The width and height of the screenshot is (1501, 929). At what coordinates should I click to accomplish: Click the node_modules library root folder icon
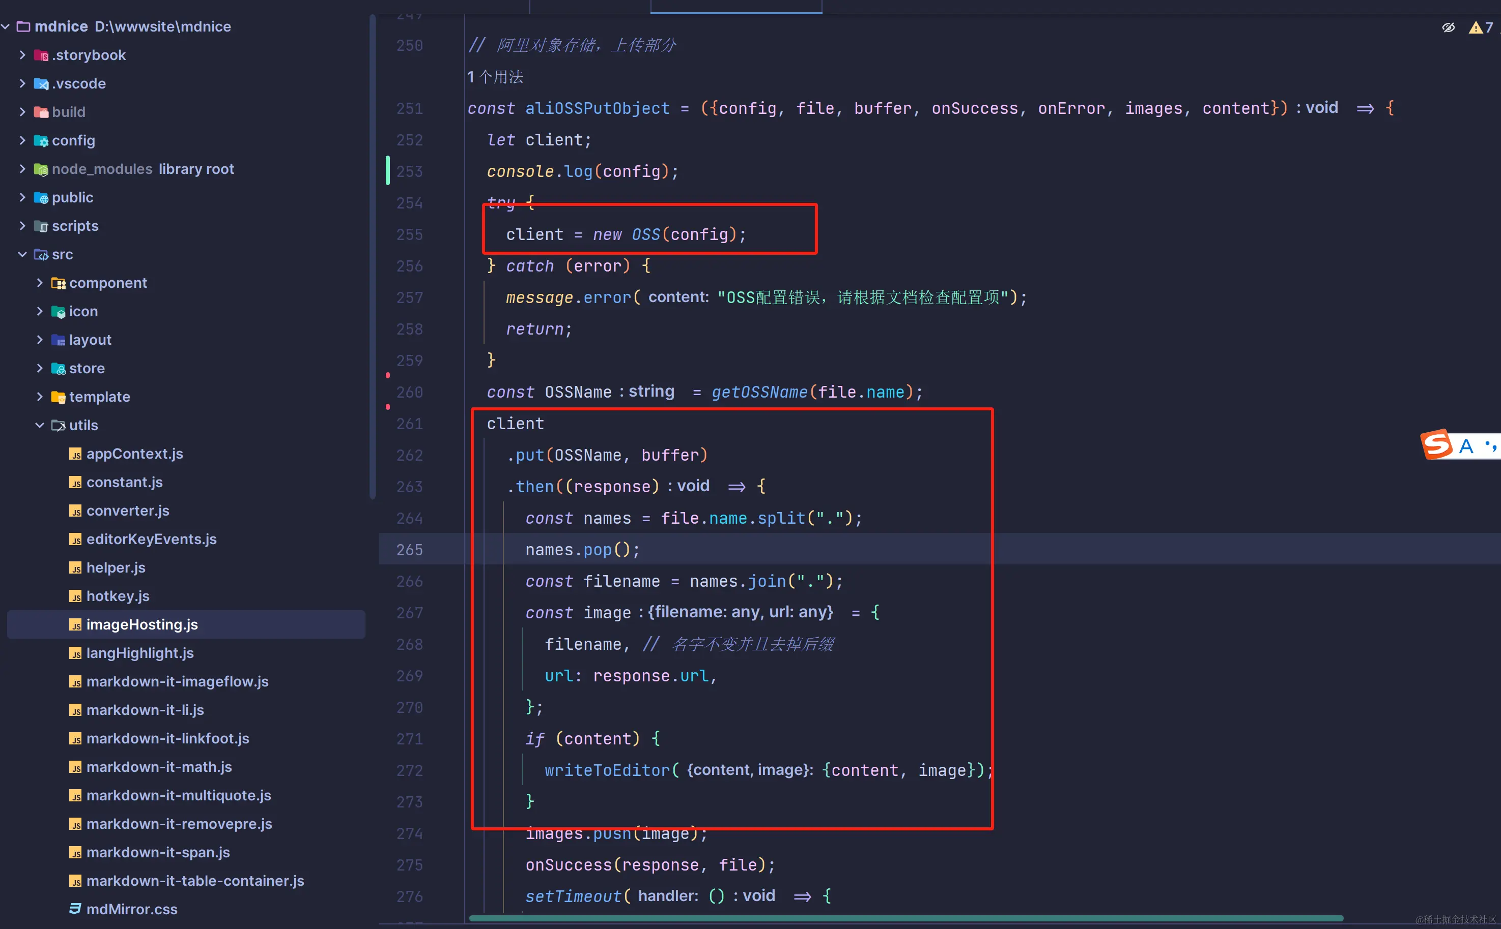pyautogui.click(x=41, y=169)
